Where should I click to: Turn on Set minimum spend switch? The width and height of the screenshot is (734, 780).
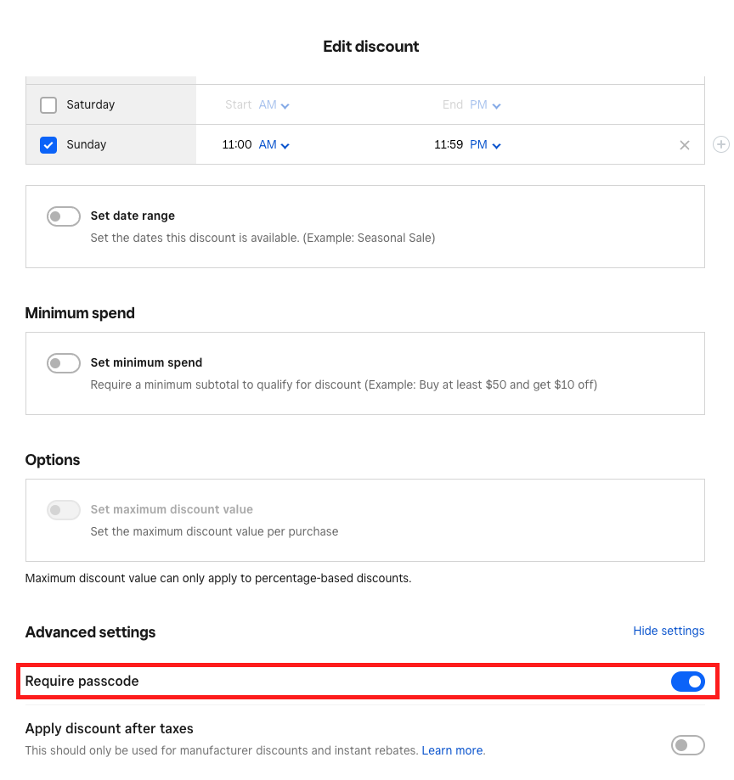click(64, 363)
